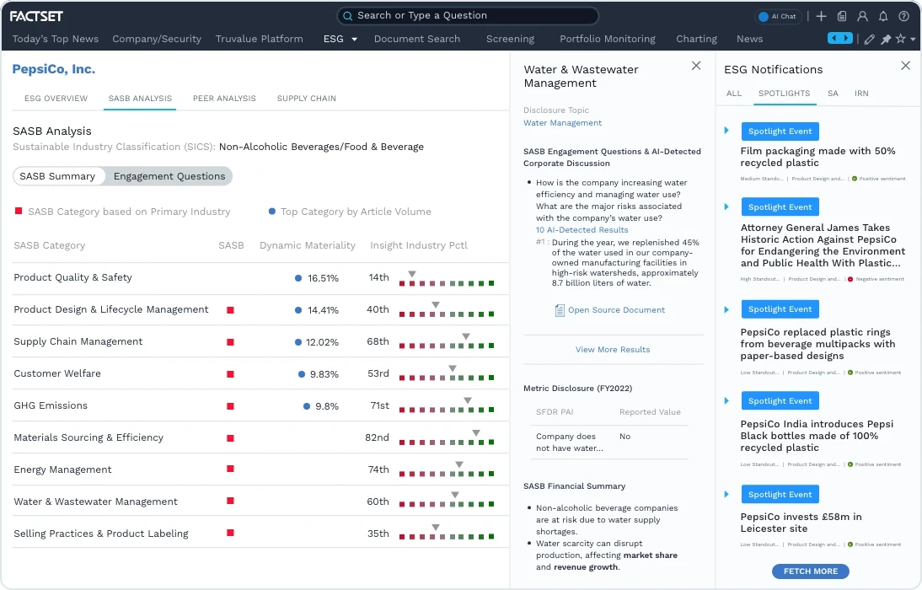
Task: Open the star favorites dropdown caret
Action: 911,40
